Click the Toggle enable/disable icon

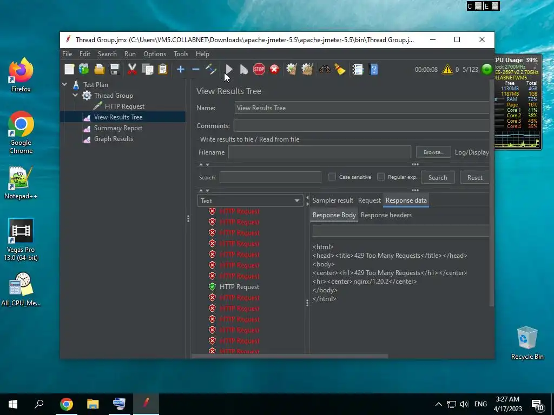[x=211, y=69]
